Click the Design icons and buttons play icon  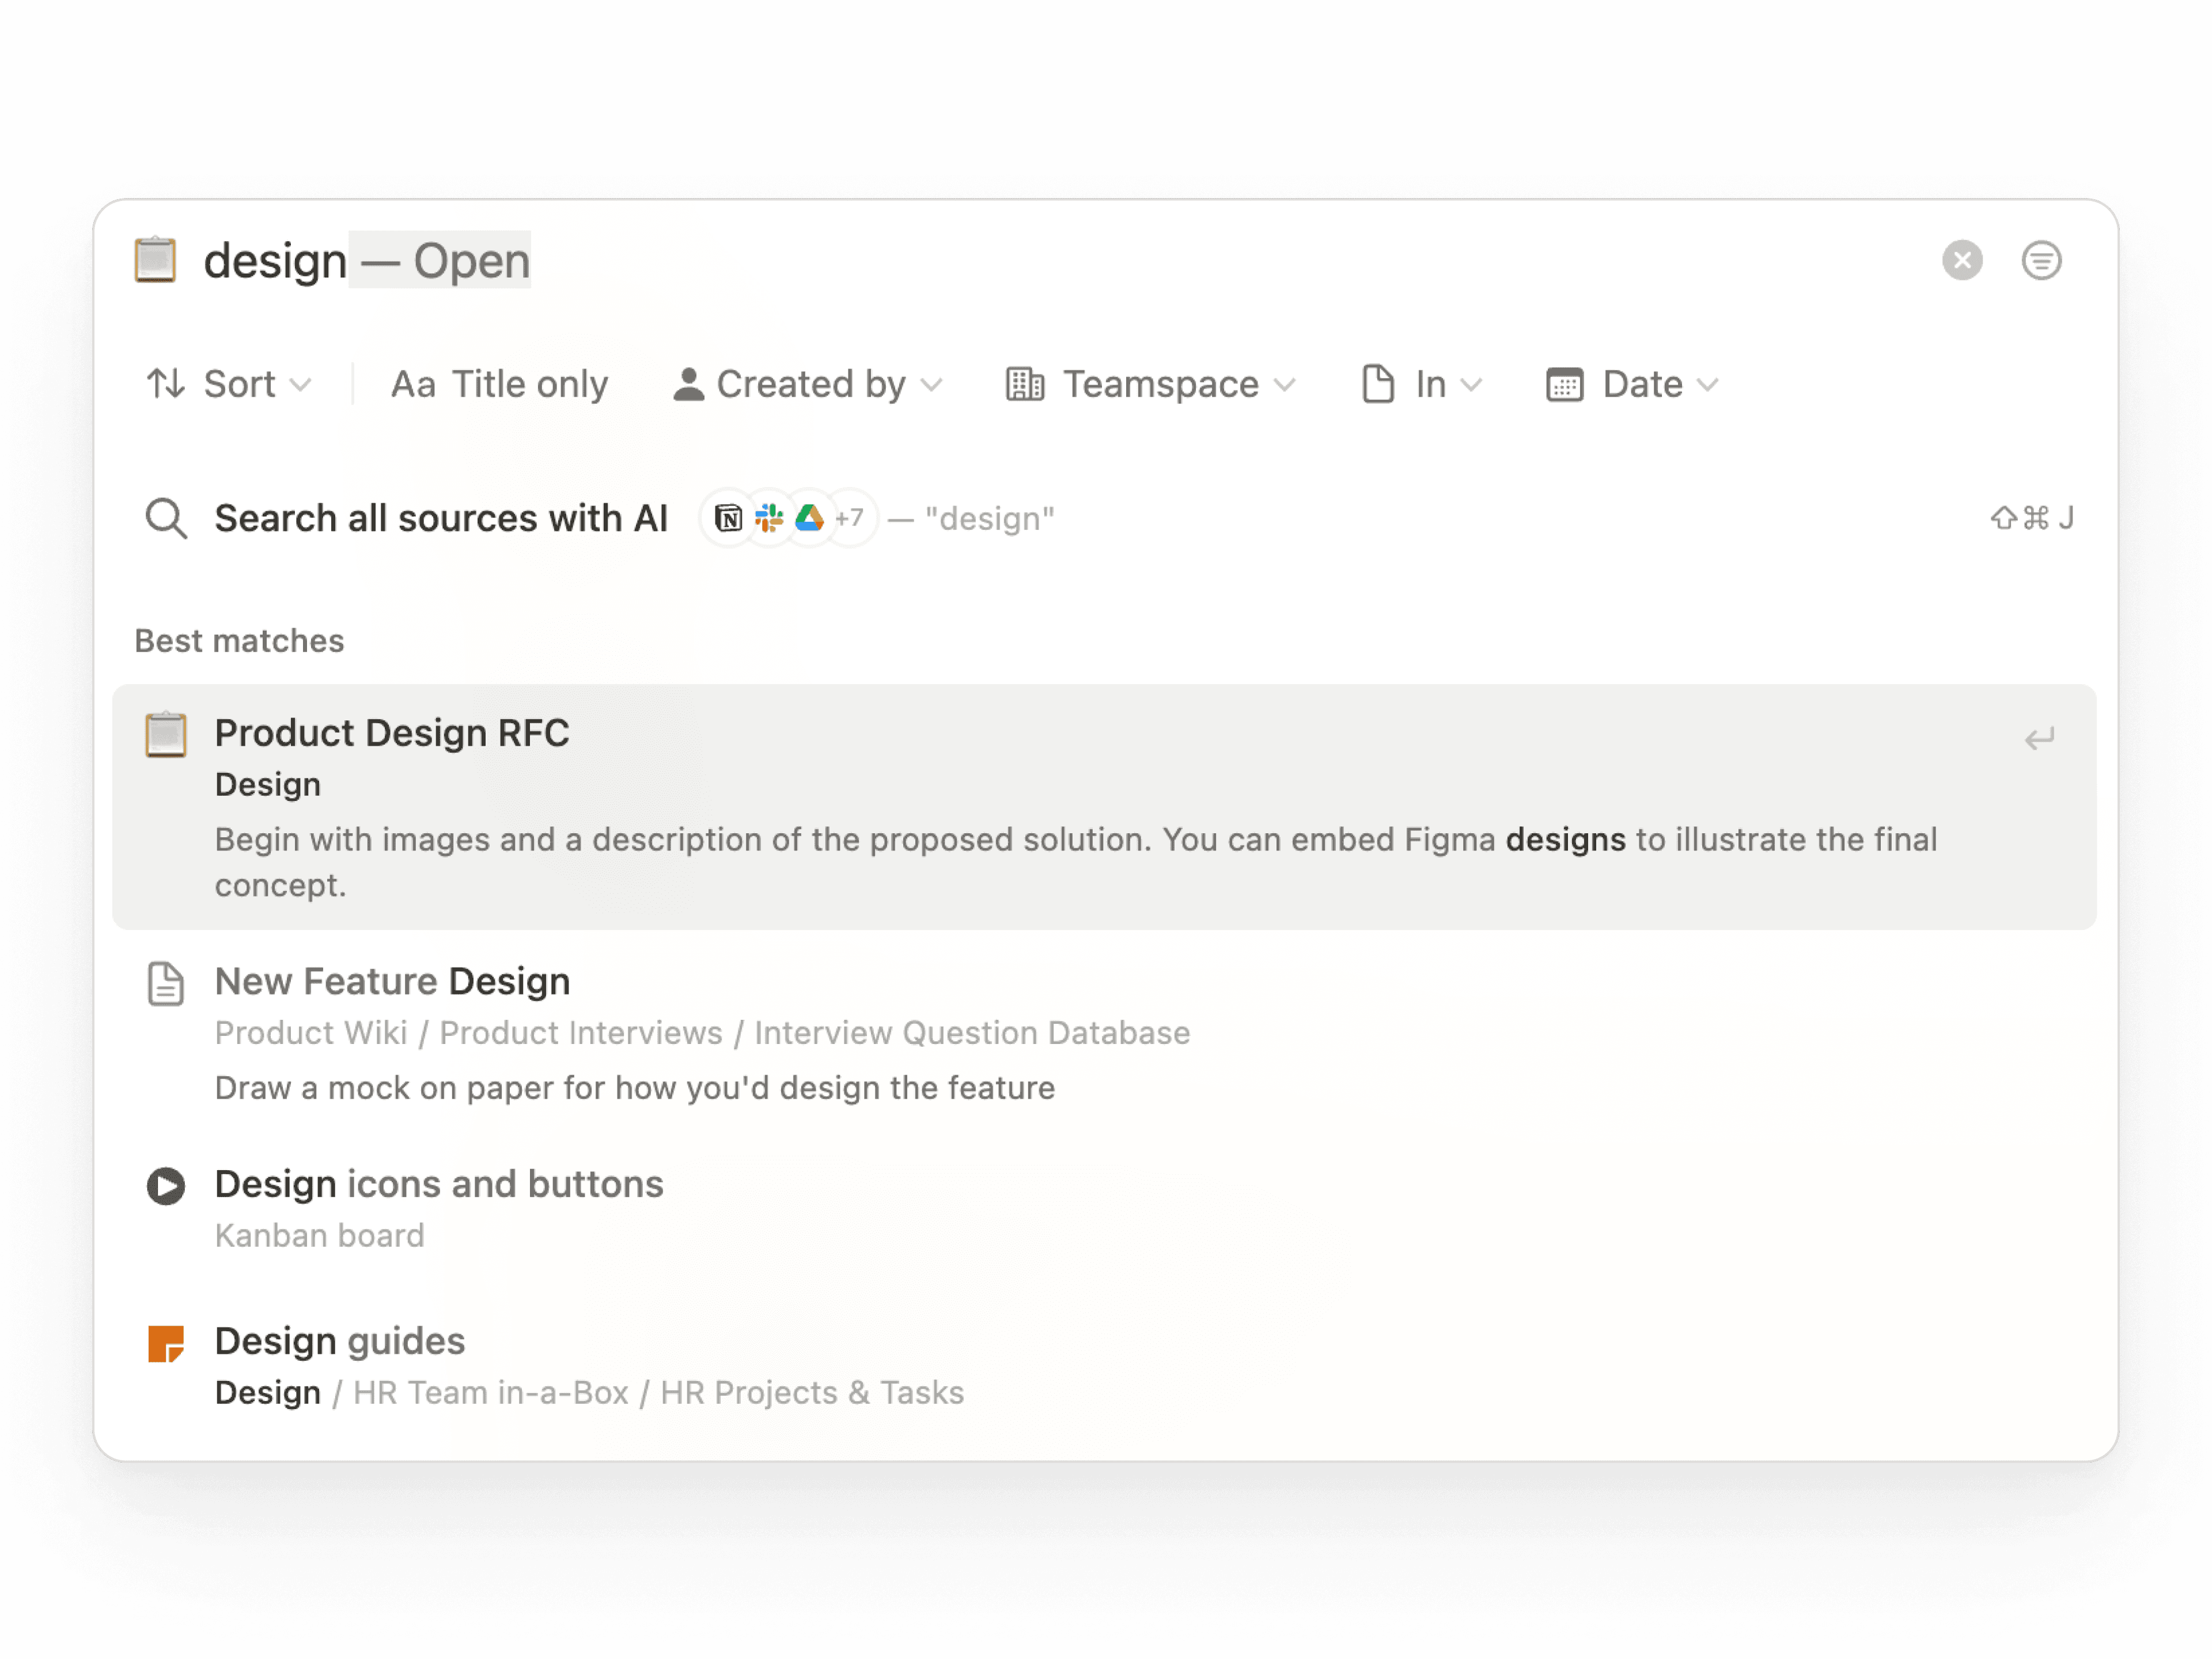[166, 1186]
